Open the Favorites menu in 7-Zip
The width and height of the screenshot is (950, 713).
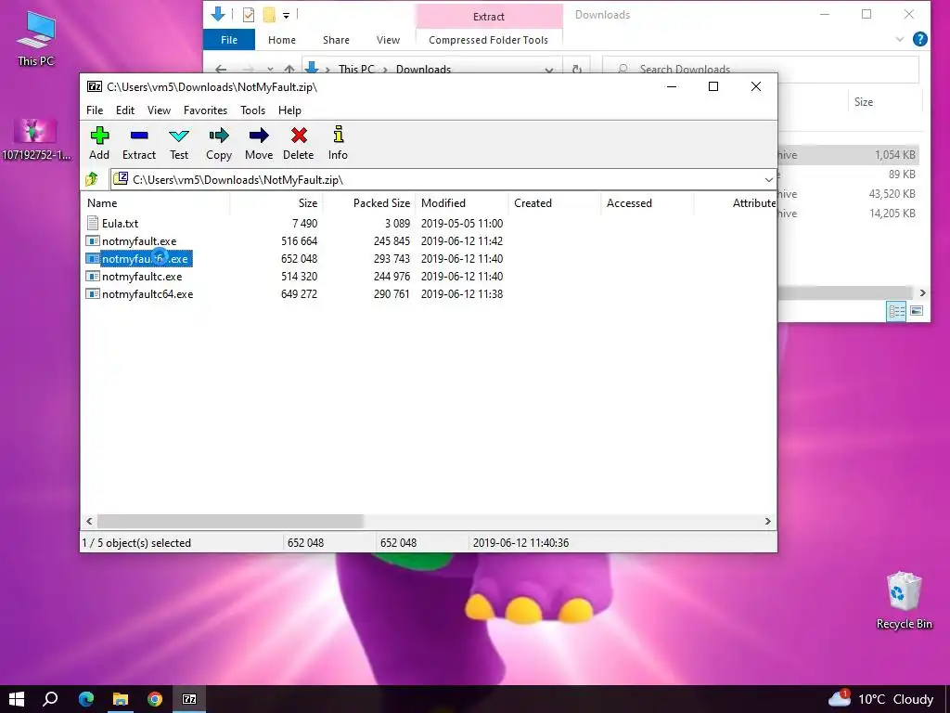(205, 110)
